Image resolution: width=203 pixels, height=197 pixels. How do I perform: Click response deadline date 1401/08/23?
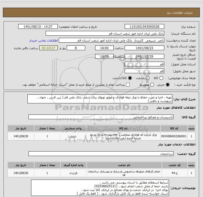pos(144,48)
